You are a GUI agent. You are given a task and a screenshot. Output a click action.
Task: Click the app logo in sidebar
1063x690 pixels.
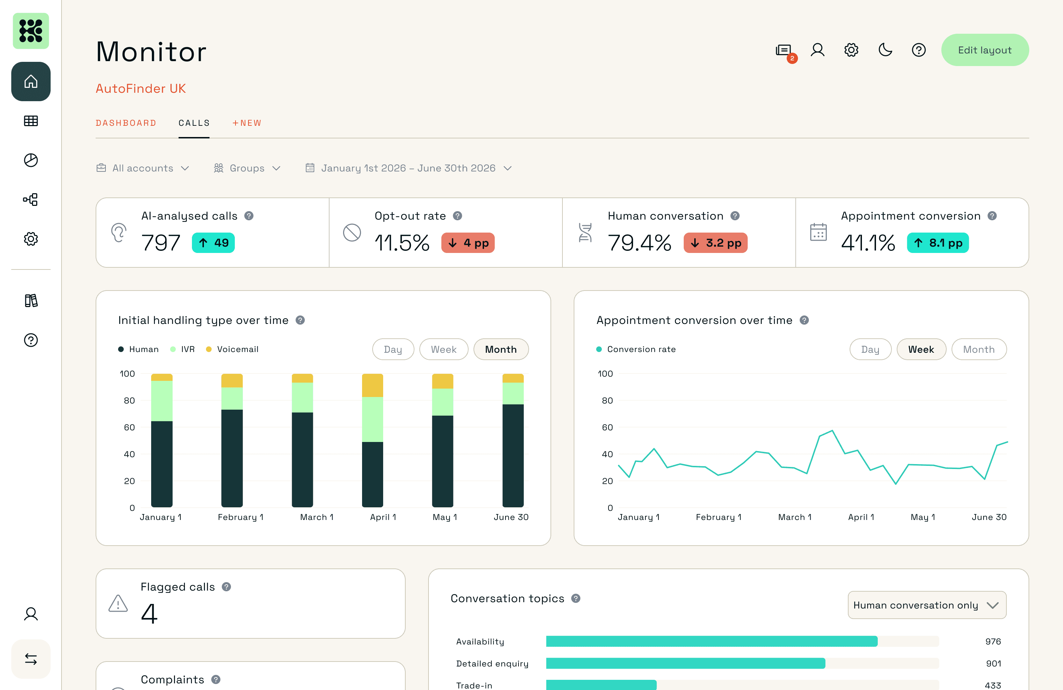tap(31, 31)
